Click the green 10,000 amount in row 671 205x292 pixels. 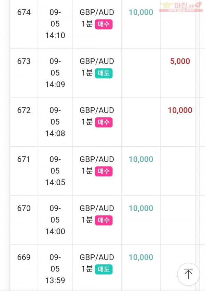(141, 159)
